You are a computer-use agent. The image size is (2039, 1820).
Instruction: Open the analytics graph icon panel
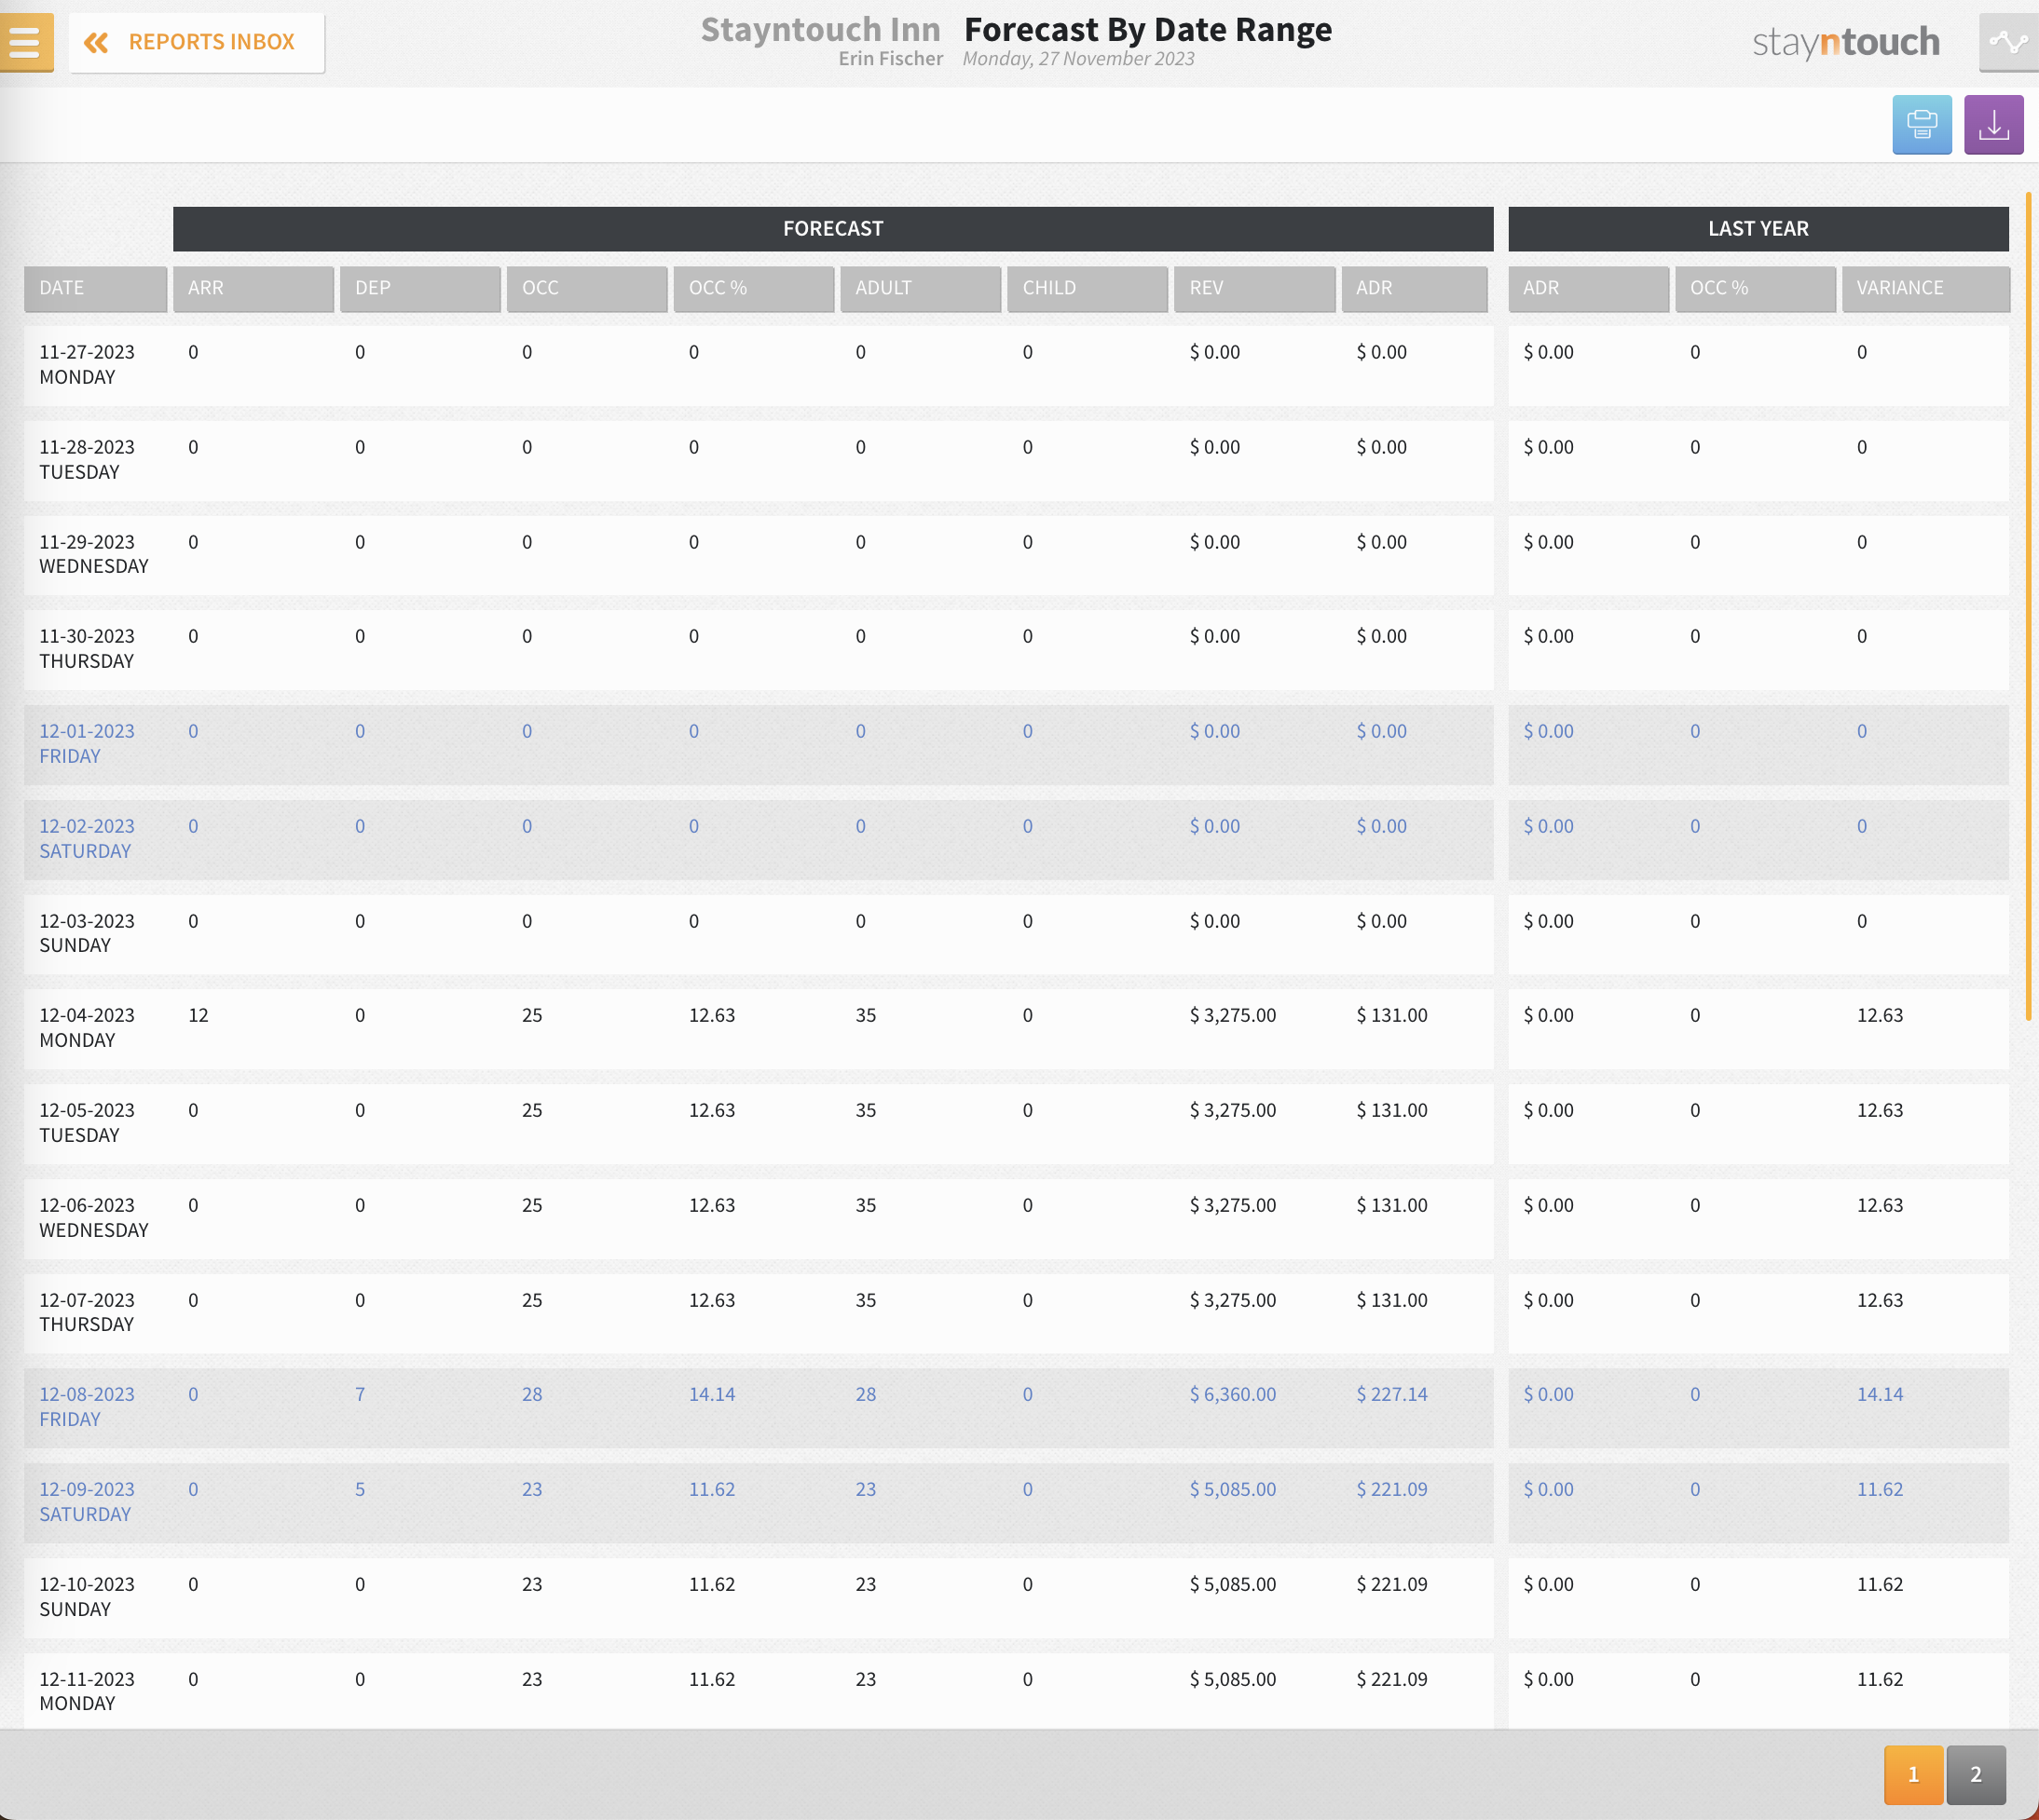click(2008, 42)
